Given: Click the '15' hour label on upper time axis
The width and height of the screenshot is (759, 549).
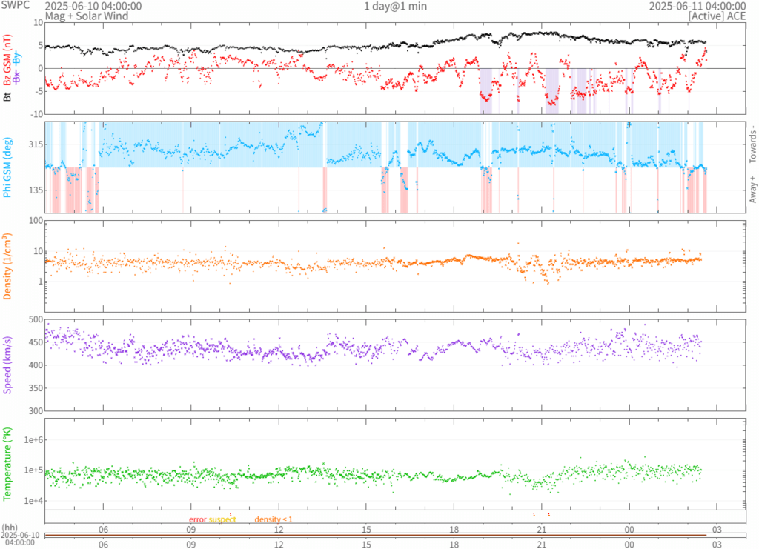Looking at the screenshot, I should (x=366, y=529).
